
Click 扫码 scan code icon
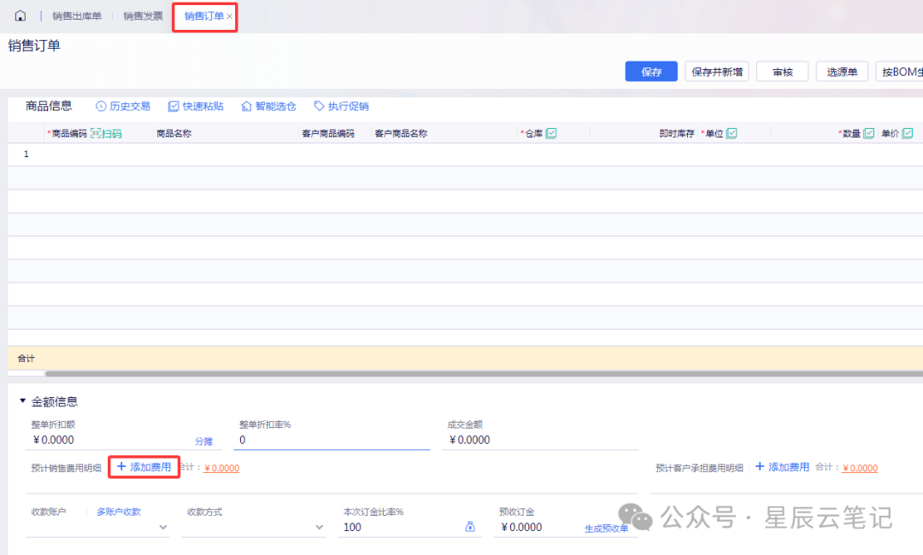[x=97, y=134]
